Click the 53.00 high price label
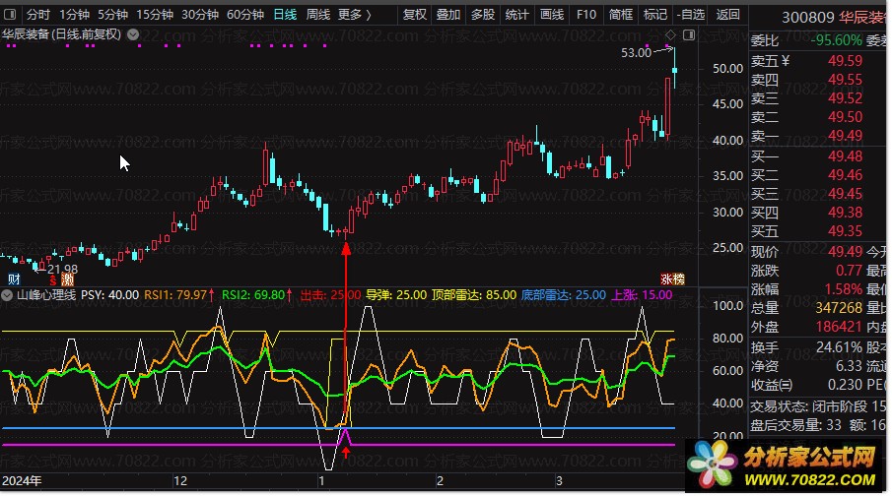Viewport: 892px width, 496px height. point(636,53)
